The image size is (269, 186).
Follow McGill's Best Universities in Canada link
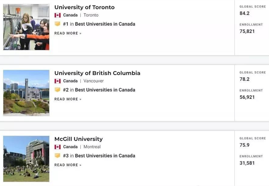click(x=105, y=156)
